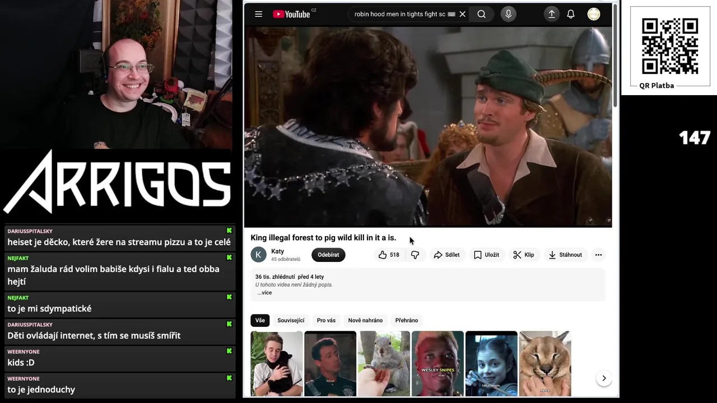Save the video with Uložit

(x=486, y=255)
